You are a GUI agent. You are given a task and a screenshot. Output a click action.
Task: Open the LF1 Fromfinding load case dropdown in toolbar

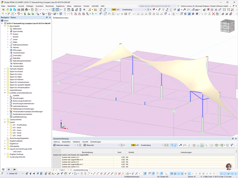tap(145, 10)
